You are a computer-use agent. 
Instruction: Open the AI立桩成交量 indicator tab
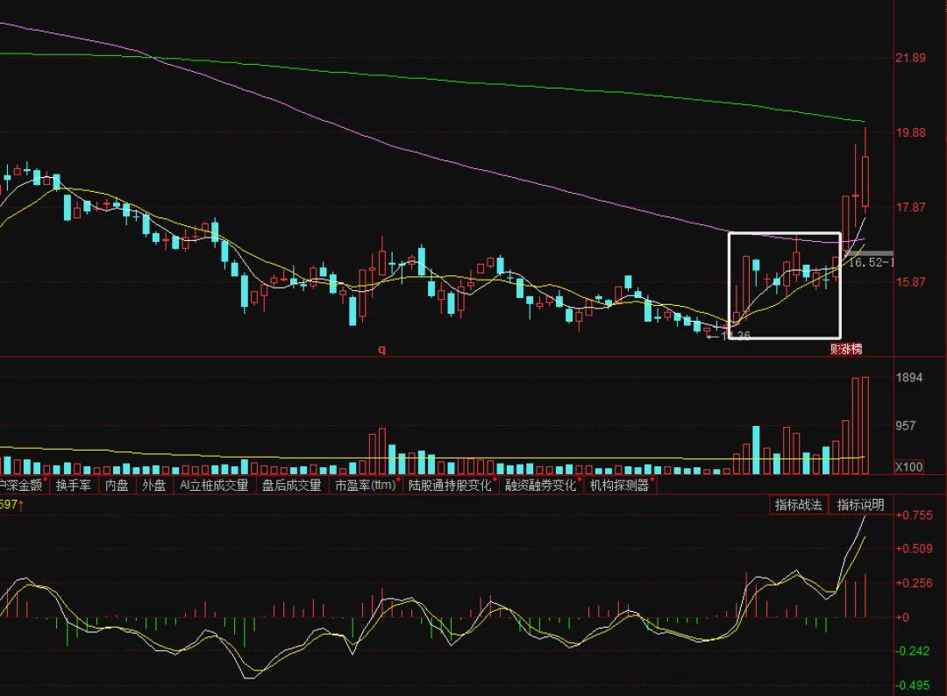point(215,486)
